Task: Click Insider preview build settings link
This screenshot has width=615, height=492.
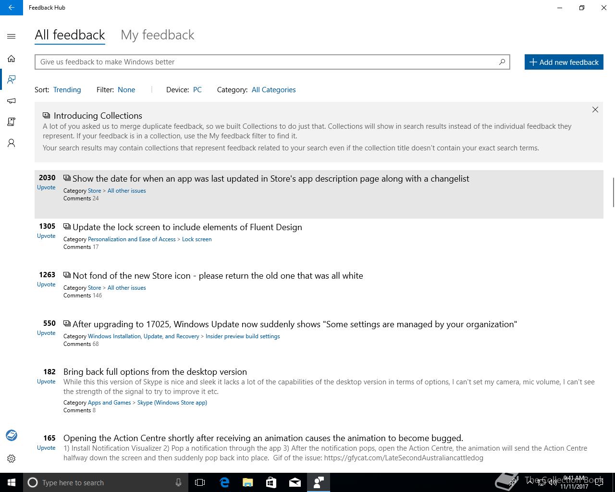Action: point(243,336)
